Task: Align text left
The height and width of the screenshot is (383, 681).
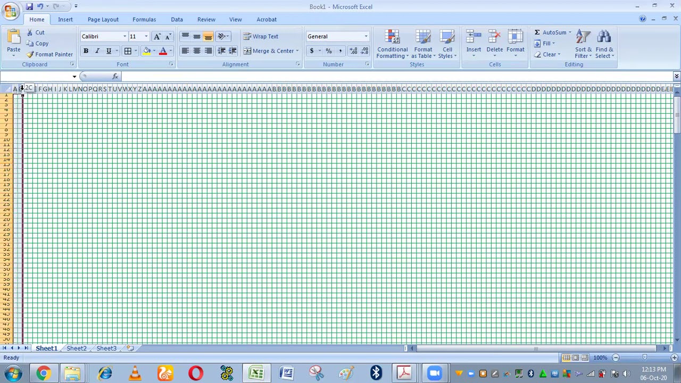Action: pyautogui.click(x=185, y=51)
